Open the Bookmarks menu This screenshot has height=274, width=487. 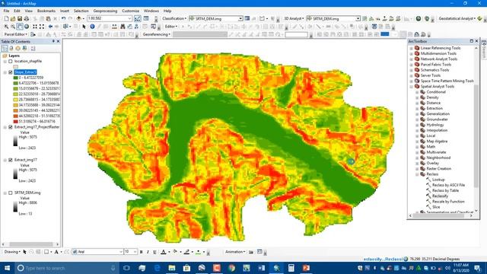coord(46,11)
